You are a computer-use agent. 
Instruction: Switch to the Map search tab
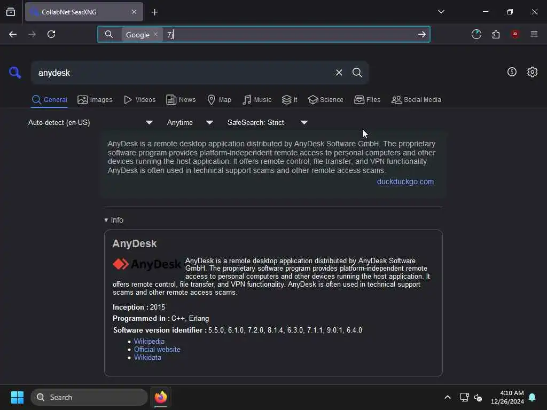click(x=220, y=100)
